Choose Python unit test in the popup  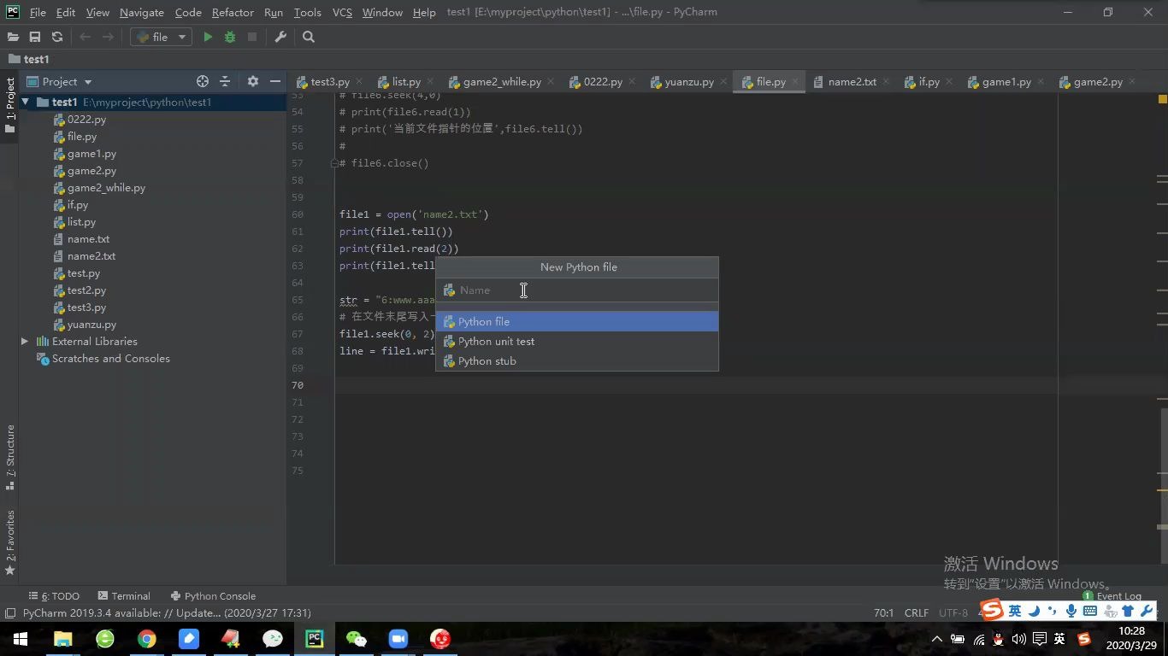click(x=497, y=341)
